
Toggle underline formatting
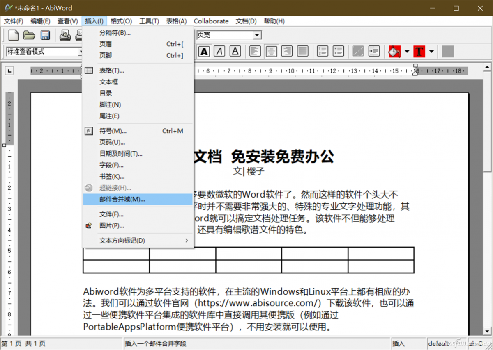click(x=235, y=51)
